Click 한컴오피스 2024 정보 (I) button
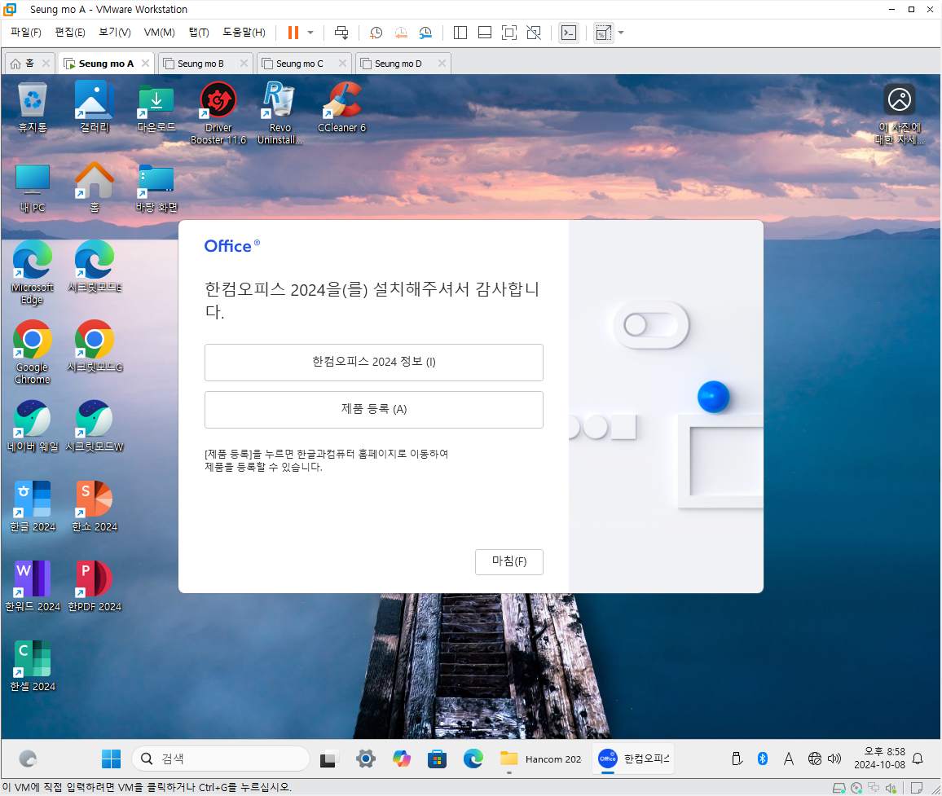This screenshot has height=796, width=942. point(374,363)
